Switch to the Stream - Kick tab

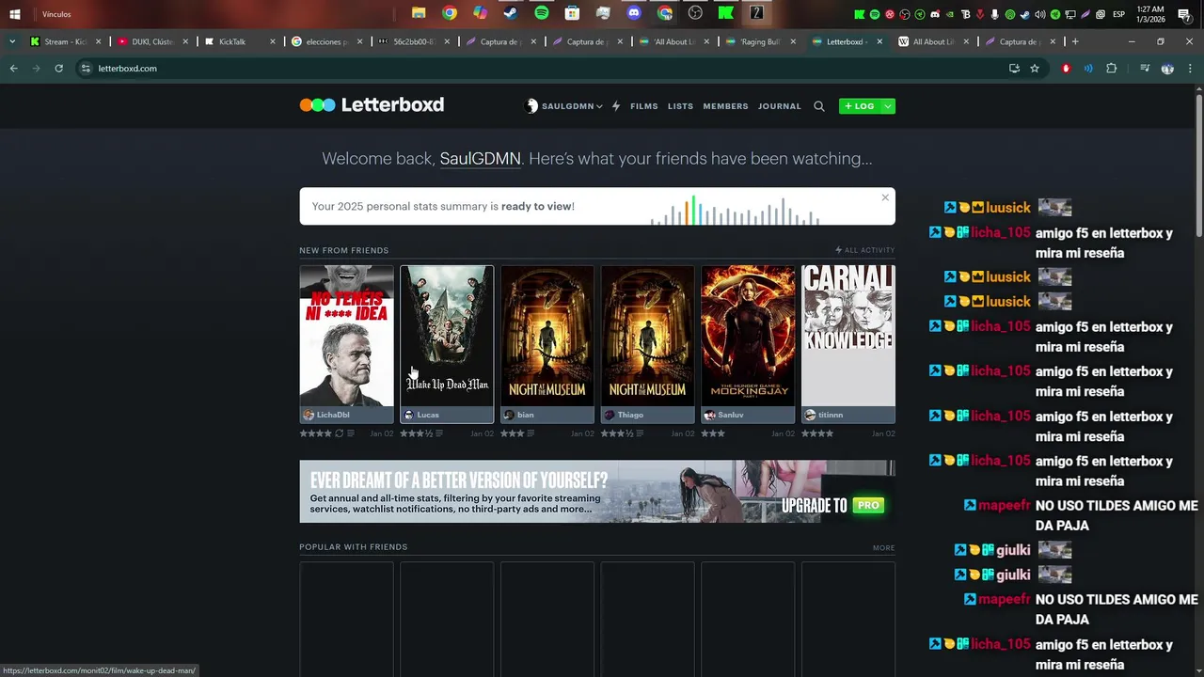coord(66,41)
